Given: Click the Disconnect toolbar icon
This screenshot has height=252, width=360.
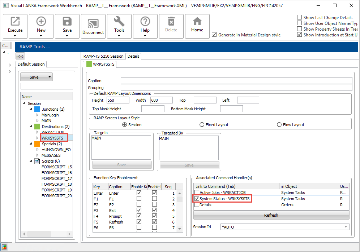Looking at the screenshot, I should [x=93, y=23].
